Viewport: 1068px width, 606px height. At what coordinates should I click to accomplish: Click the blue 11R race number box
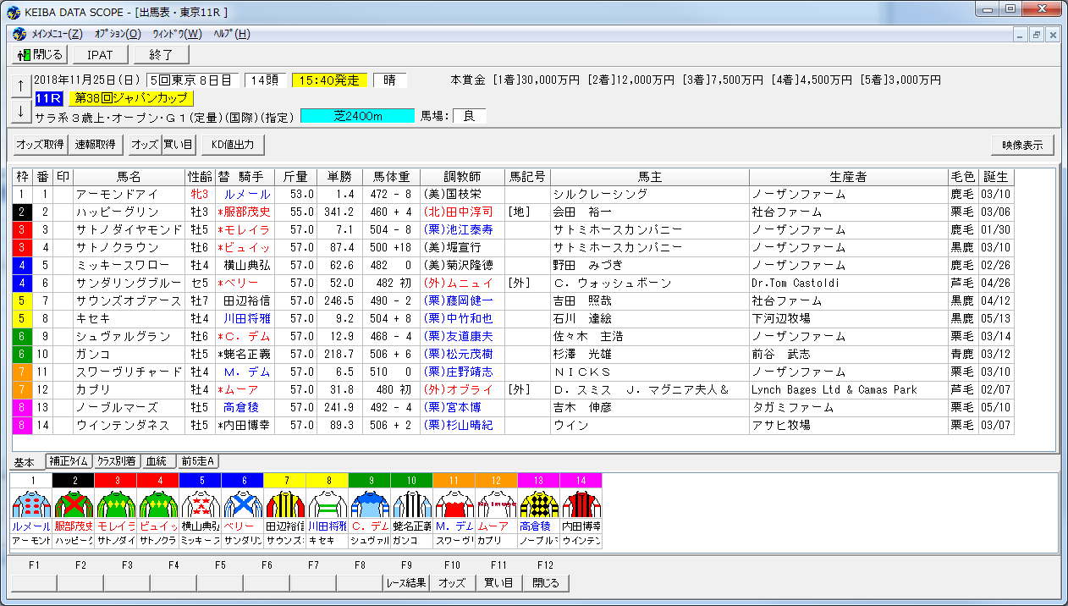tap(49, 98)
